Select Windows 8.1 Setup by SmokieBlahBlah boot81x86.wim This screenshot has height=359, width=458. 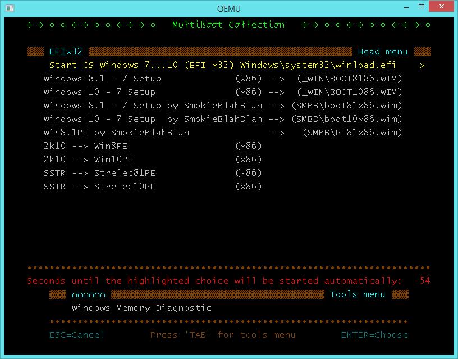(x=223, y=106)
